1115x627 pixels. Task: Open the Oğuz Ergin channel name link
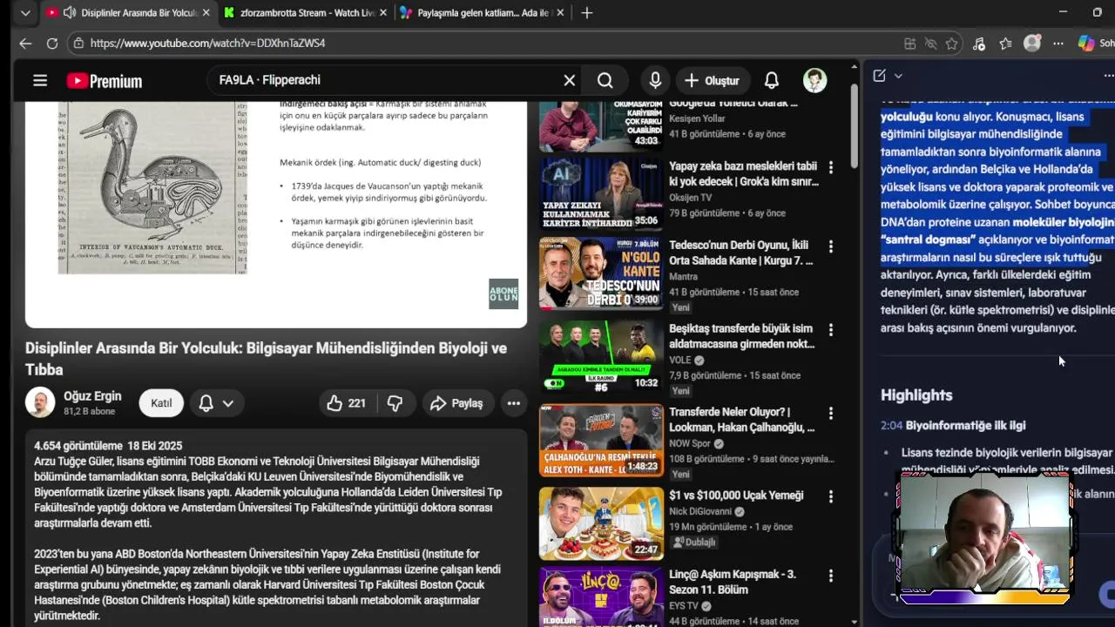pos(92,396)
